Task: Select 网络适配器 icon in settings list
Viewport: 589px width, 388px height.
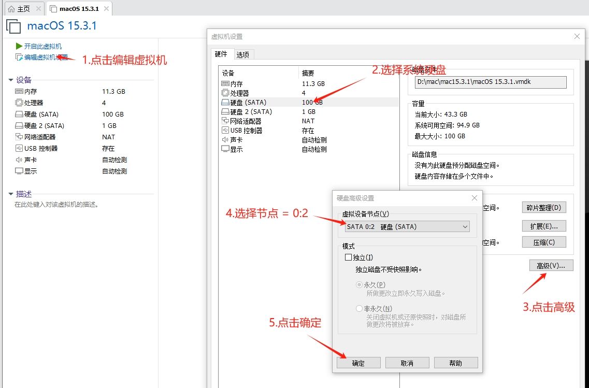Action: [x=225, y=121]
